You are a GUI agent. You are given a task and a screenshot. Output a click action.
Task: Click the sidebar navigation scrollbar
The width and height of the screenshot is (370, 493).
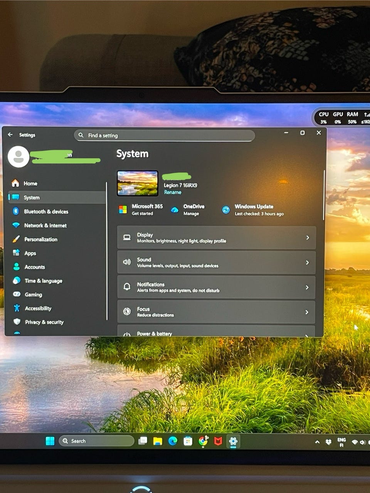(x=106, y=251)
